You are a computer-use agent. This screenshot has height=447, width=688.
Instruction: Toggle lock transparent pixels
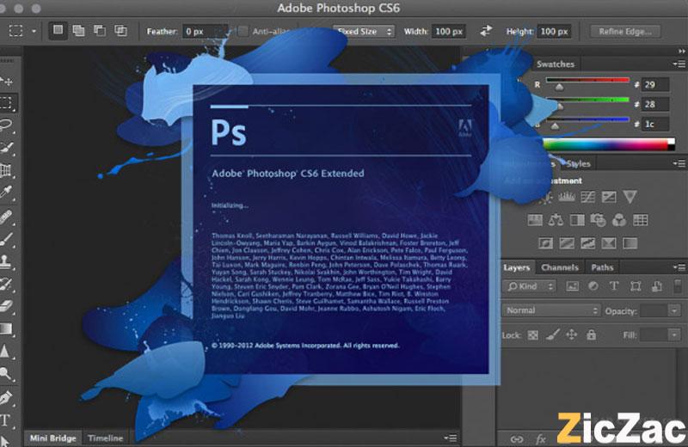[533, 334]
